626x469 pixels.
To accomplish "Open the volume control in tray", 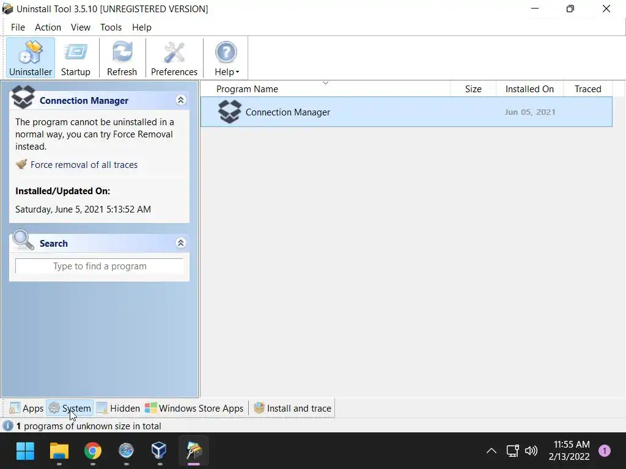I will (x=531, y=451).
